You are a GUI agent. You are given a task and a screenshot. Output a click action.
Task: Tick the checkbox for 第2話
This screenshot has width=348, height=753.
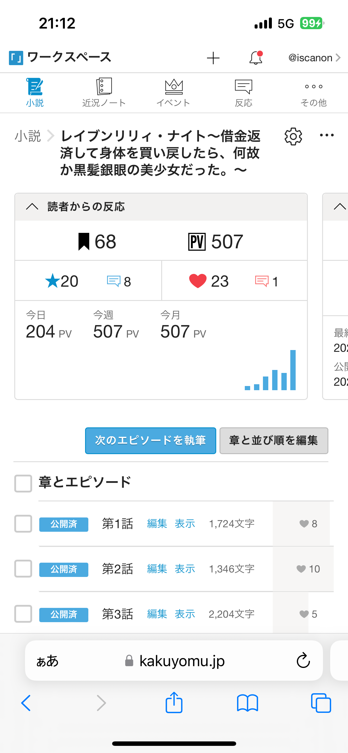coord(23,569)
